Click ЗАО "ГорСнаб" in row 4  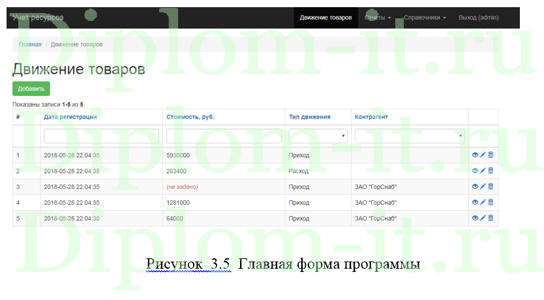(x=376, y=203)
